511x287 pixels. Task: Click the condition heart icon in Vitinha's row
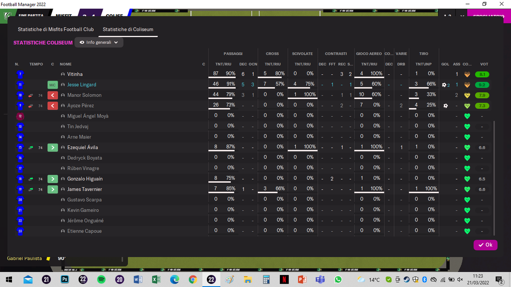tap(467, 74)
